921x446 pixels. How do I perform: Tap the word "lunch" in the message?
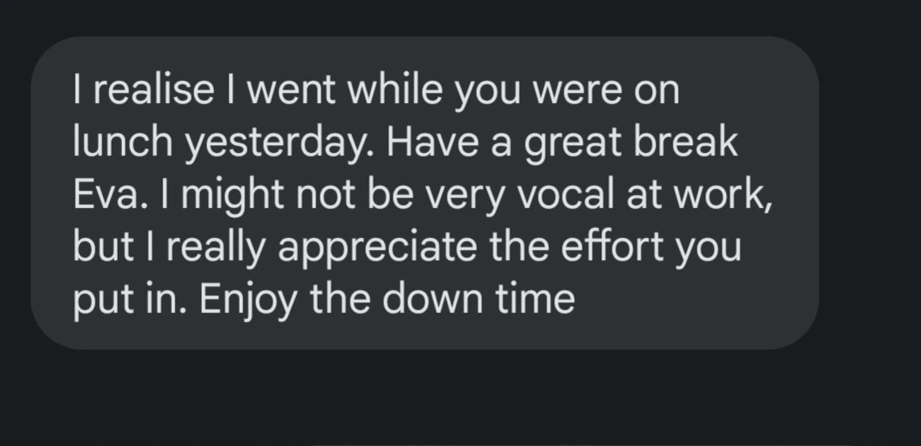pyautogui.click(x=123, y=142)
